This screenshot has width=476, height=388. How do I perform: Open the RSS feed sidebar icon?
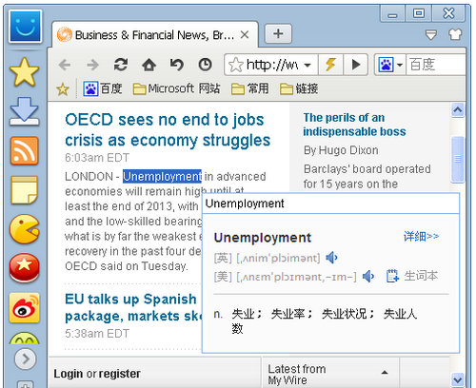coord(25,151)
